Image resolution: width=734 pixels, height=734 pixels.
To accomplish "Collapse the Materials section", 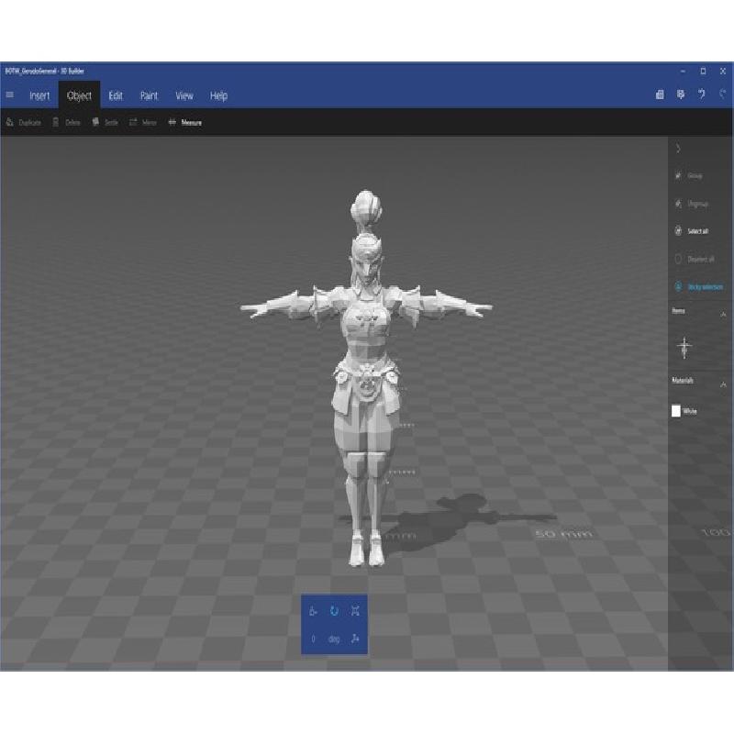I will (723, 384).
